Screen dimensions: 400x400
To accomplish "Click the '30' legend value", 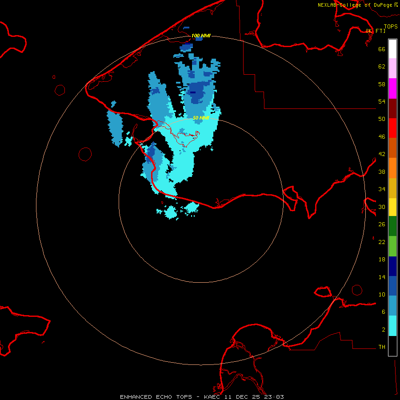I will pos(382,207).
